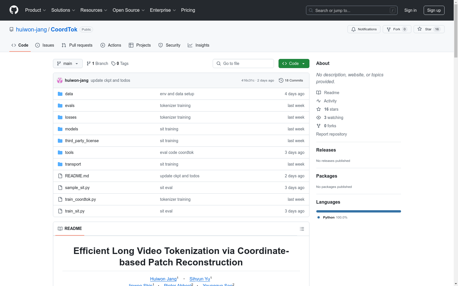Viewport: 458px width, 286px height.
Task: View the 18 Commits history
Action: (x=291, y=80)
